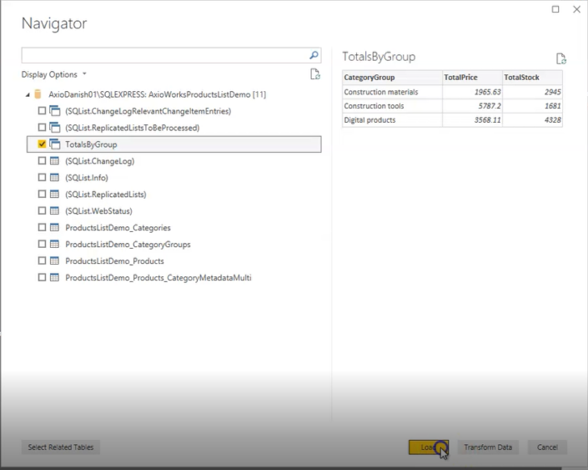The width and height of the screenshot is (588, 470).
Task: Open the Display Options dropdown
Action: tap(53, 74)
